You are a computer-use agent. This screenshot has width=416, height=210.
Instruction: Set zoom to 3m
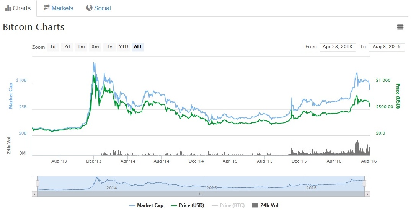95,47
